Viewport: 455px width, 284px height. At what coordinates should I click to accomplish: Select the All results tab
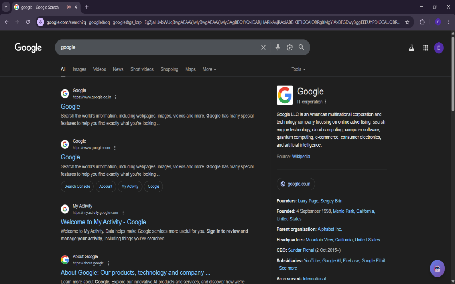(63, 70)
